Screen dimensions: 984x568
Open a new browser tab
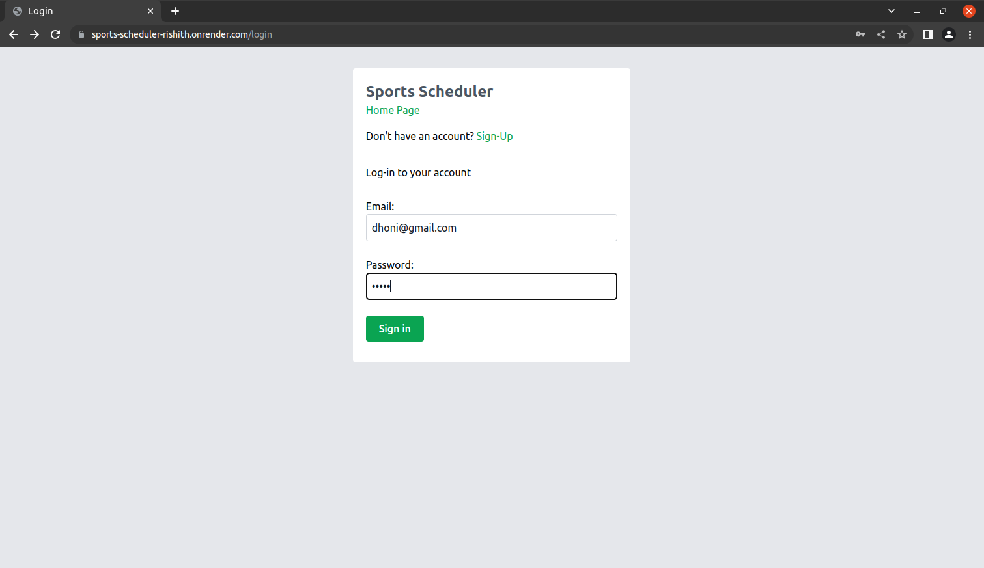click(175, 11)
